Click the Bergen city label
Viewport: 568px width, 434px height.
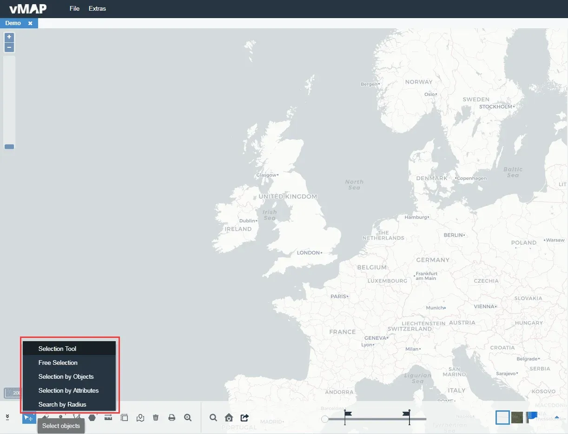click(x=369, y=84)
